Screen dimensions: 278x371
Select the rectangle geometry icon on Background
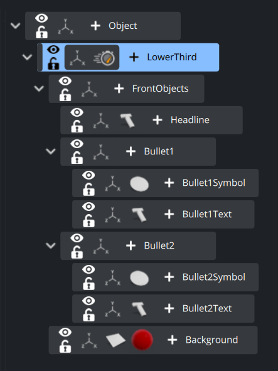pos(115,340)
